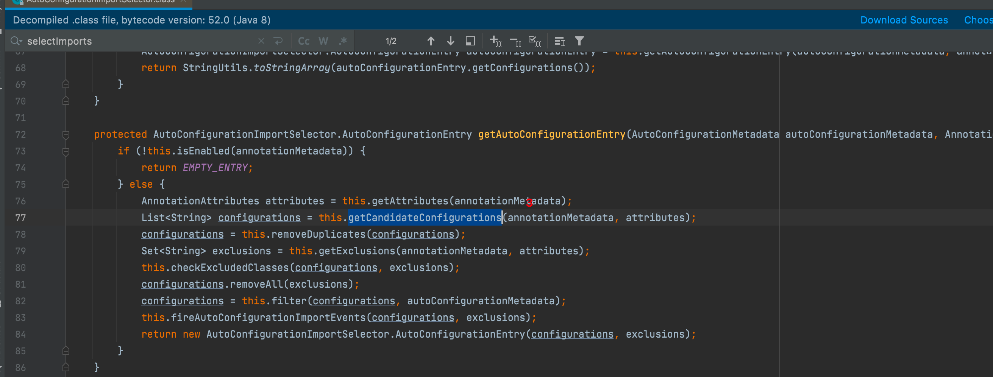This screenshot has height=377, width=993.
Task: Click toStringArray on line 68
Action: tap(292, 68)
